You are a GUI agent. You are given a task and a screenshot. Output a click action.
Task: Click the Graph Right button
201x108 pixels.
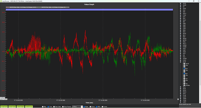coord(12,107)
